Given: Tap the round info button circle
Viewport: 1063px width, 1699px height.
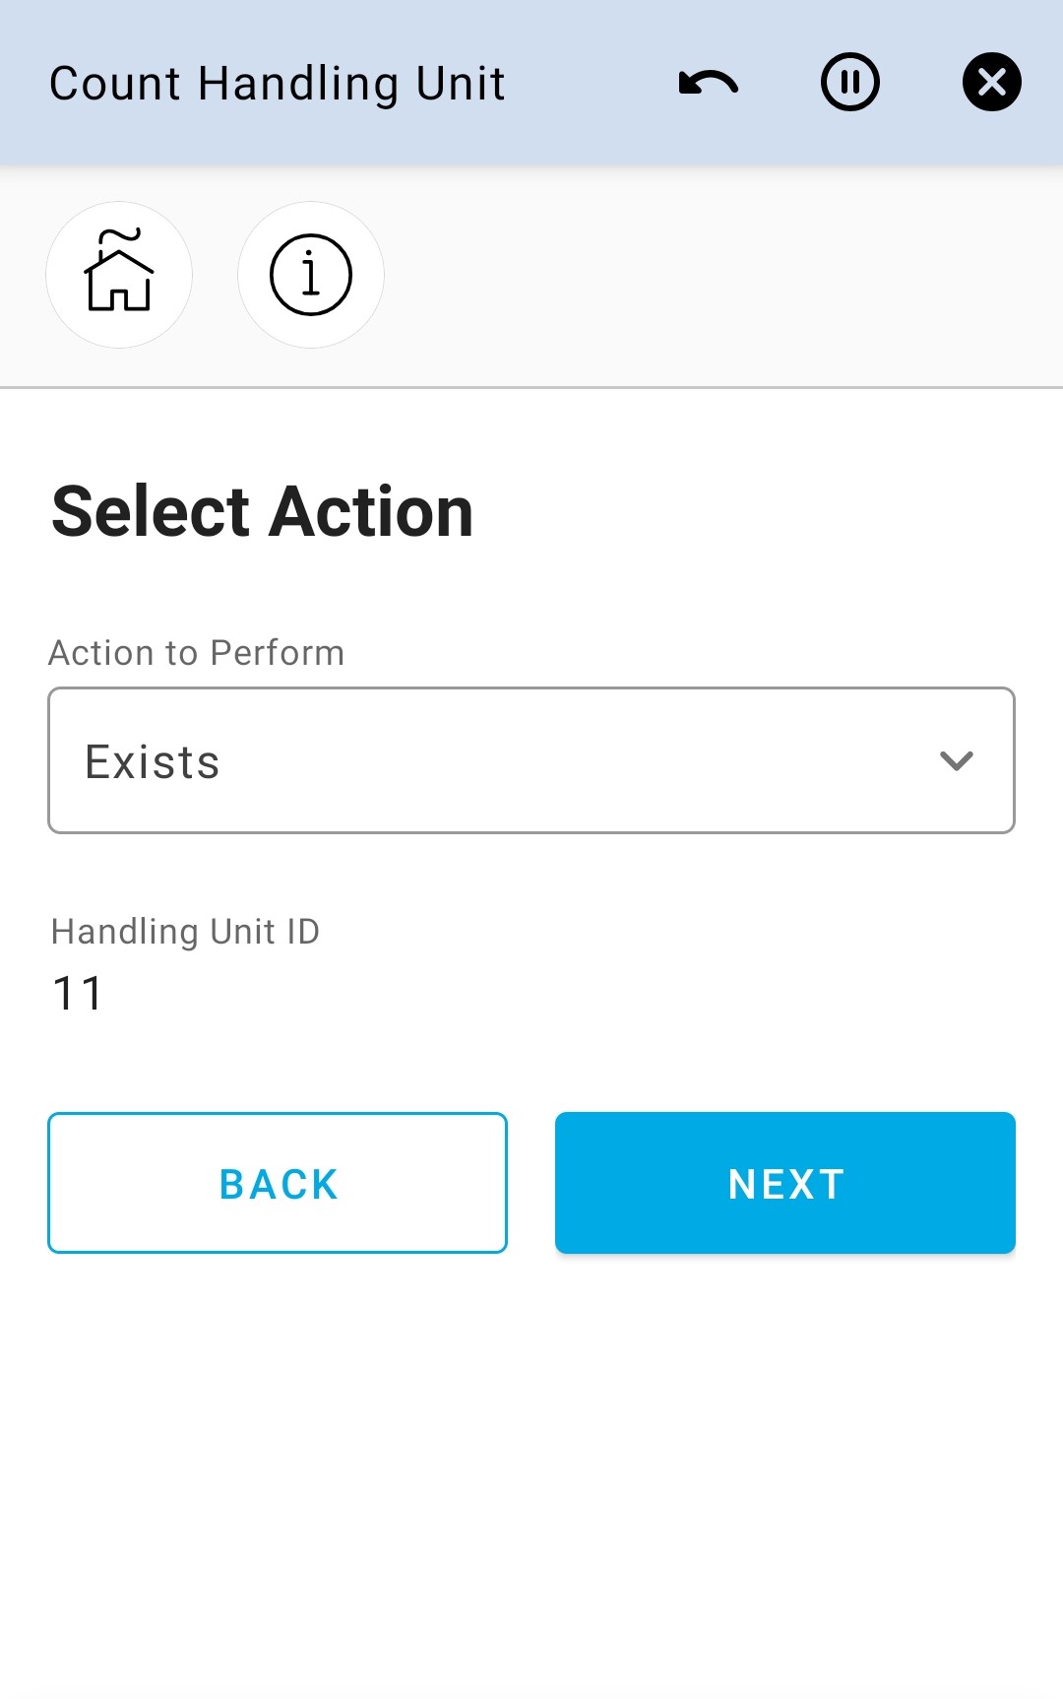Looking at the screenshot, I should click(x=311, y=275).
